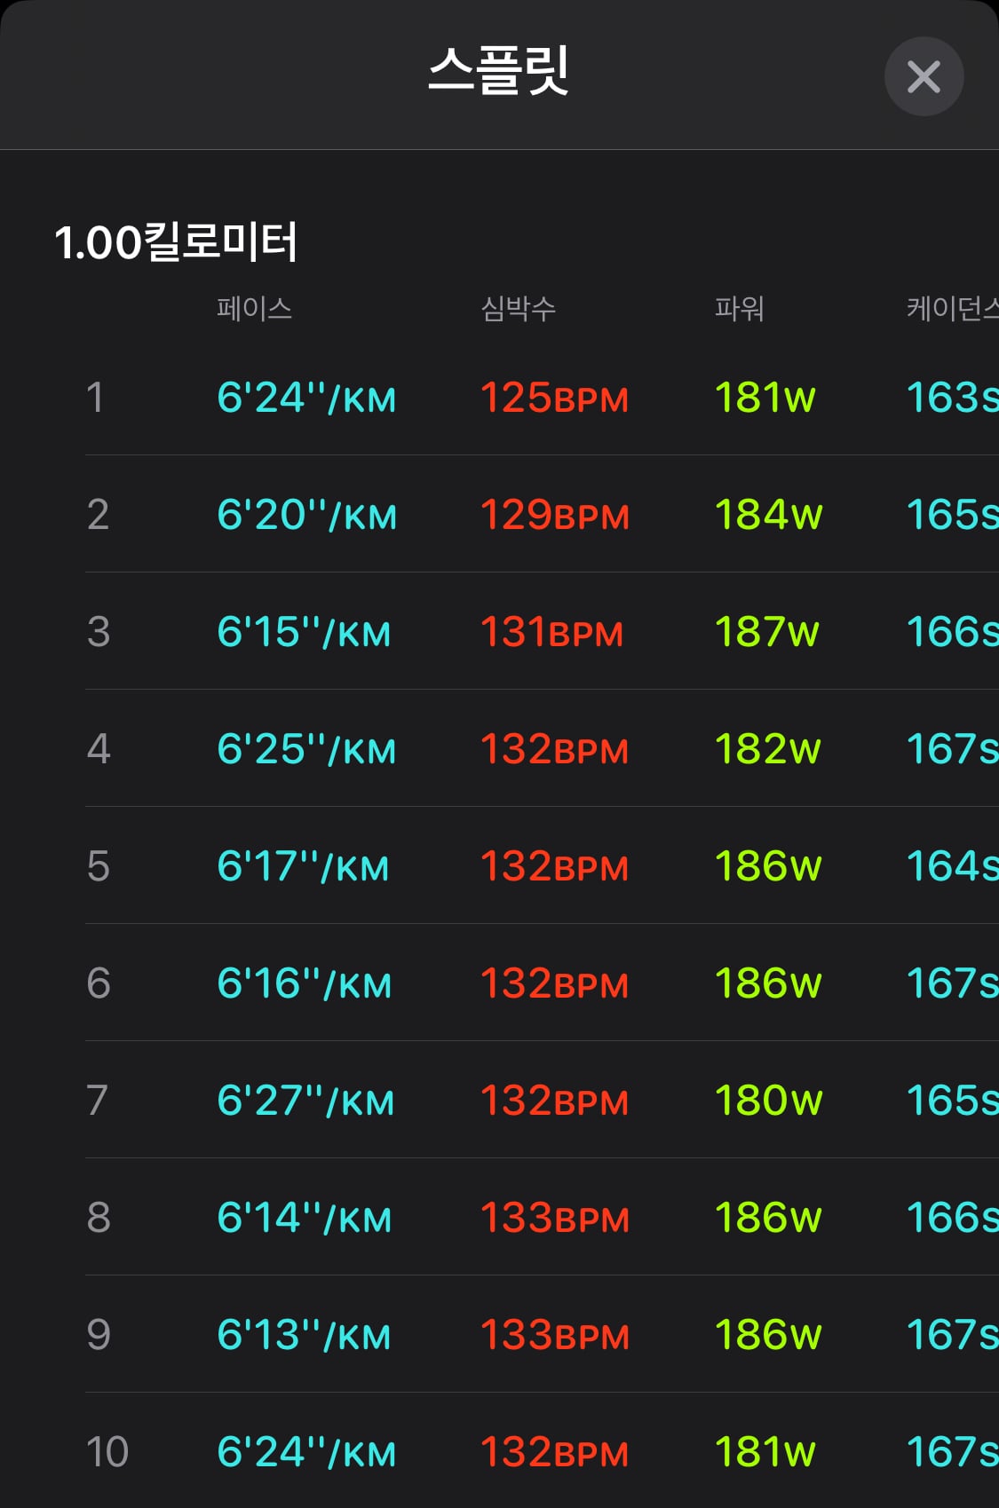Select split 10 cadence value 167
This screenshot has width=999, height=1508.
[953, 1452]
